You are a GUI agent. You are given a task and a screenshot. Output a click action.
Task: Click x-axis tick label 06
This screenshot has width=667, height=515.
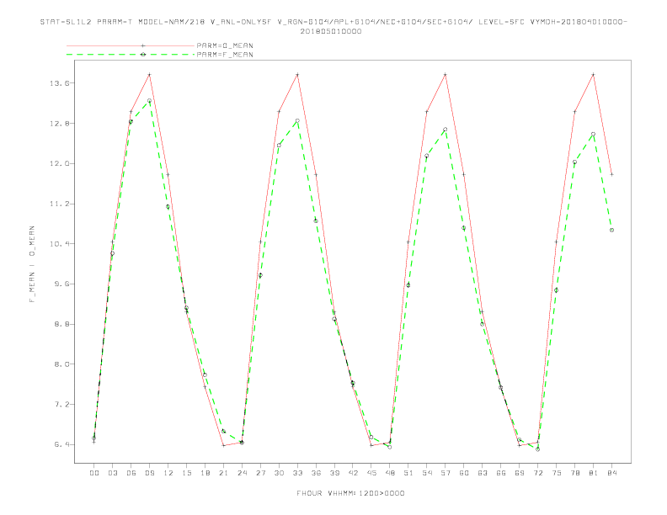pyautogui.click(x=131, y=473)
